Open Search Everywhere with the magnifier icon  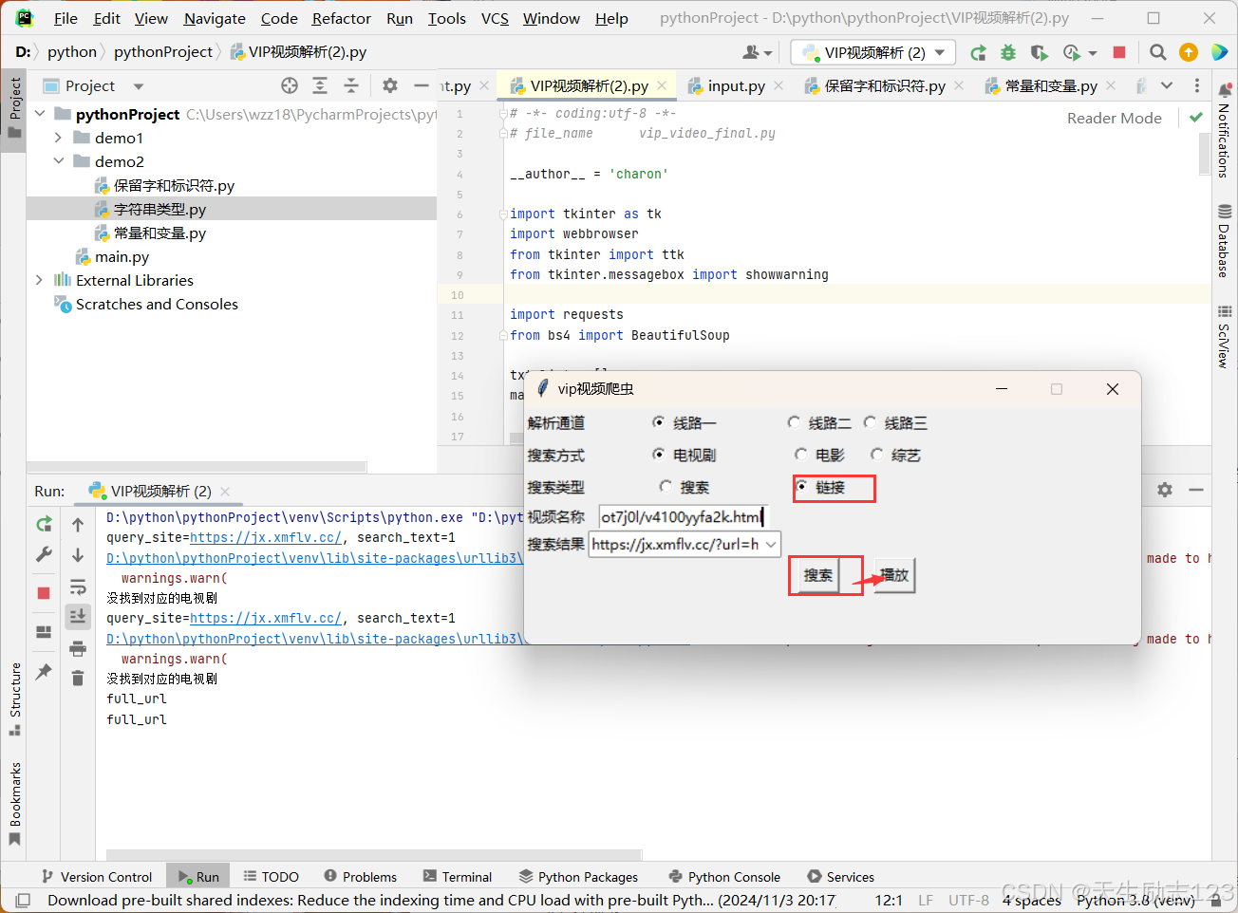[1157, 52]
